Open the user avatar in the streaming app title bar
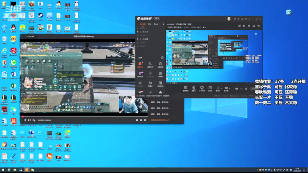308x173 pixels. point(229,19)
